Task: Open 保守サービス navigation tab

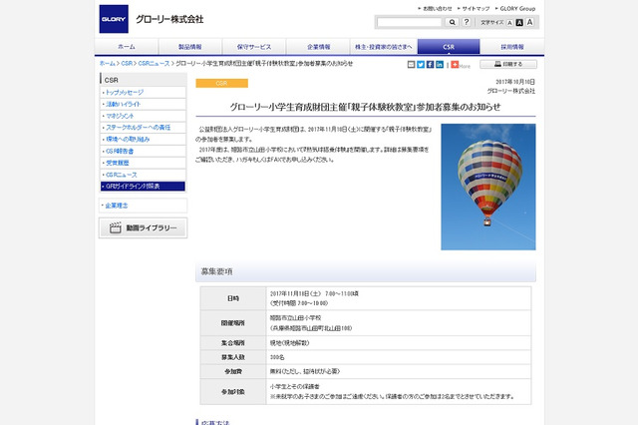Action: pyautogui.click(x=254, y=47)
